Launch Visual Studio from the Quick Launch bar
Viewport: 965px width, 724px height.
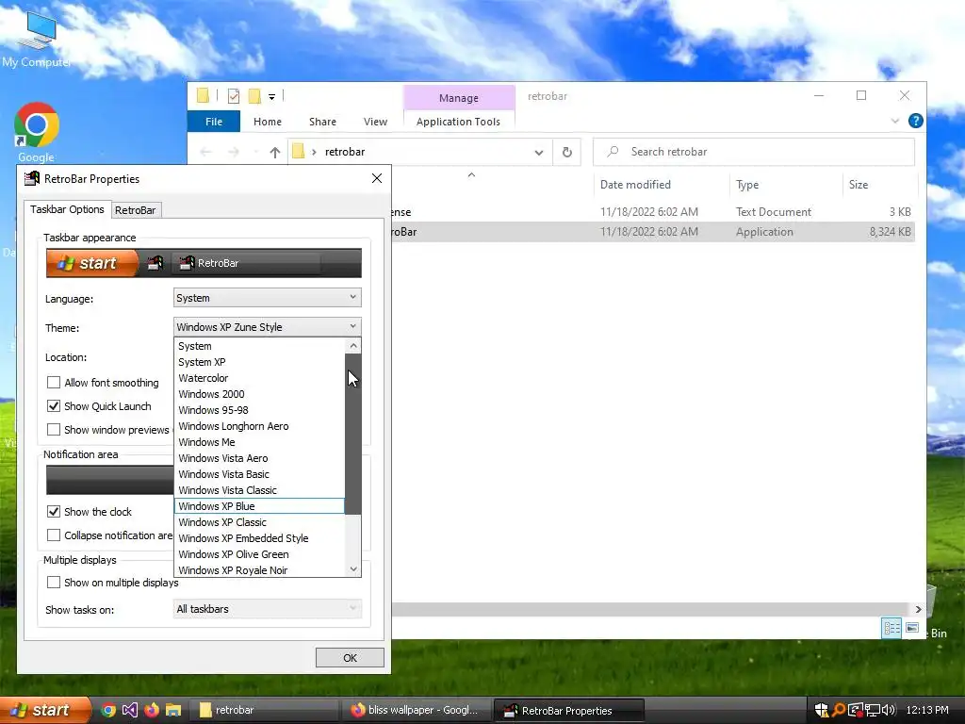tap(130, 710)
